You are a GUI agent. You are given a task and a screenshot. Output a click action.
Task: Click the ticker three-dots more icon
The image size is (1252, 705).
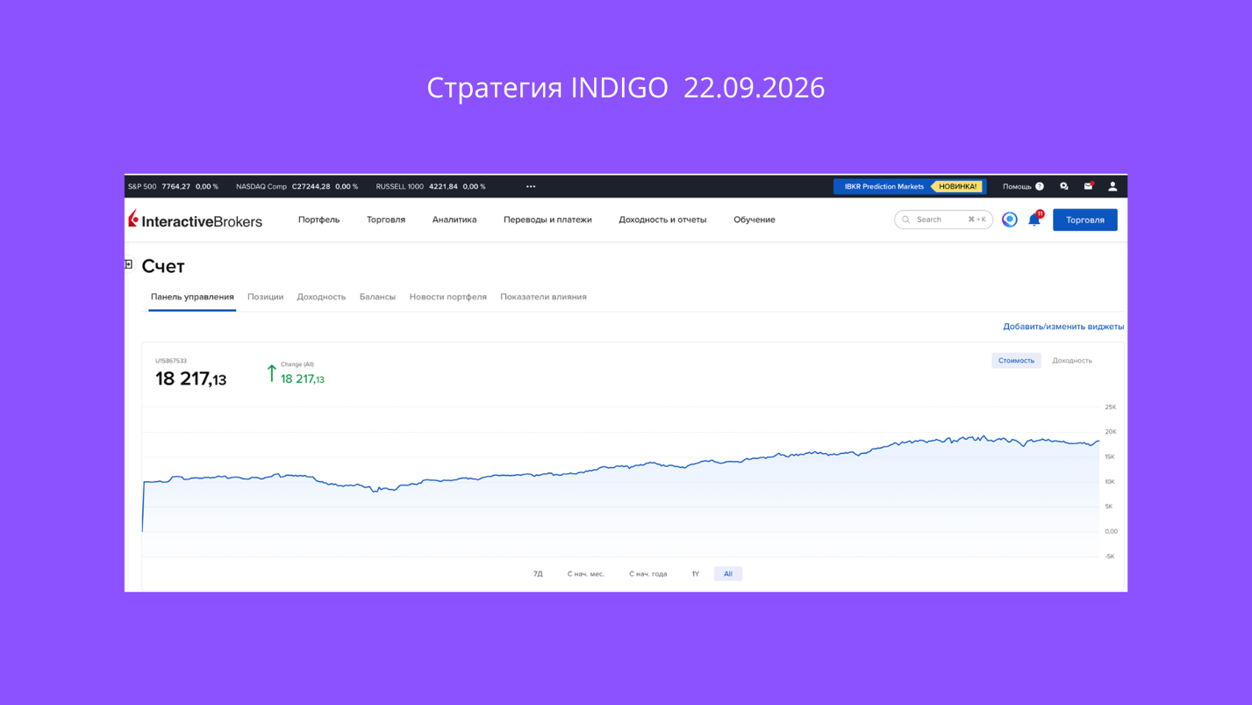pyautogui.click(x=531, y=186)
